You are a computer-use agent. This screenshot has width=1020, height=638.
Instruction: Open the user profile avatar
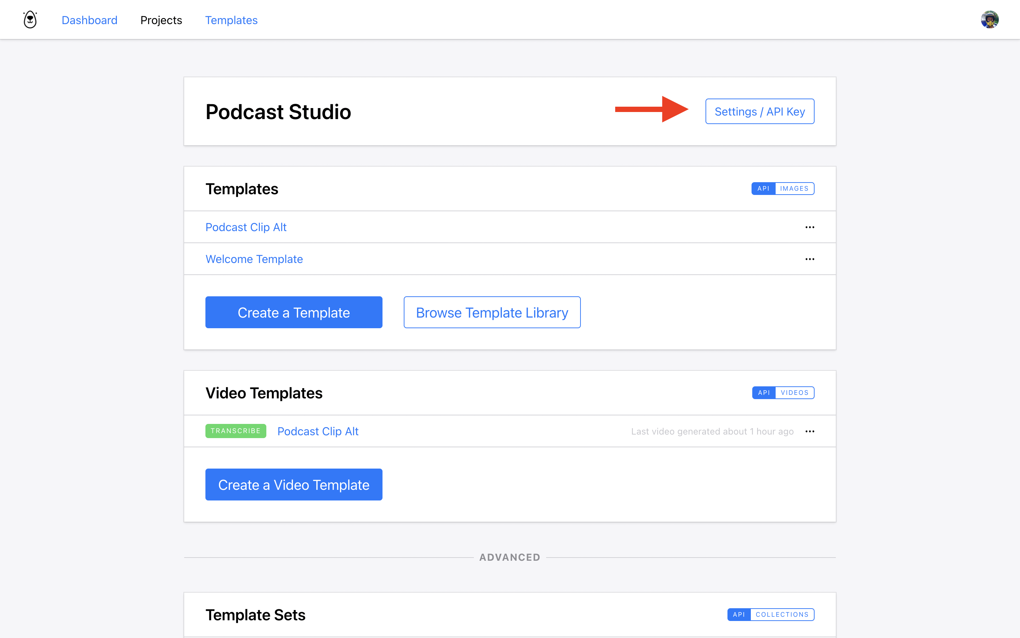(x=989, y=20)
